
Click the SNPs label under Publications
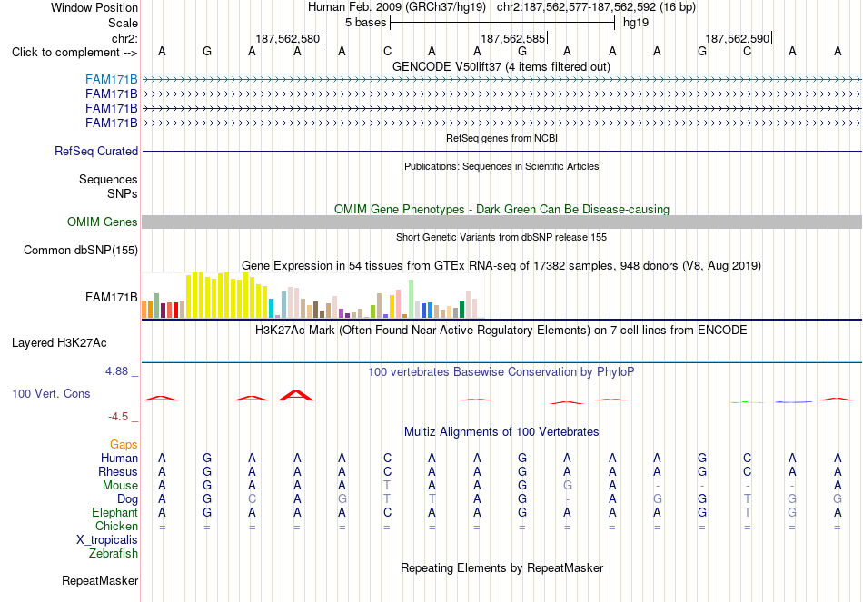coord(123,193)
